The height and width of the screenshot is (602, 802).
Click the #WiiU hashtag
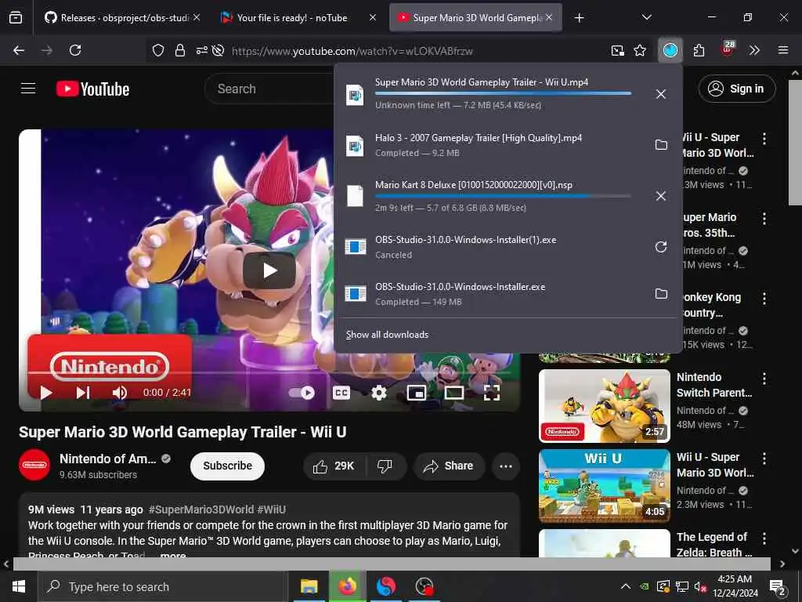coord(272,510)
